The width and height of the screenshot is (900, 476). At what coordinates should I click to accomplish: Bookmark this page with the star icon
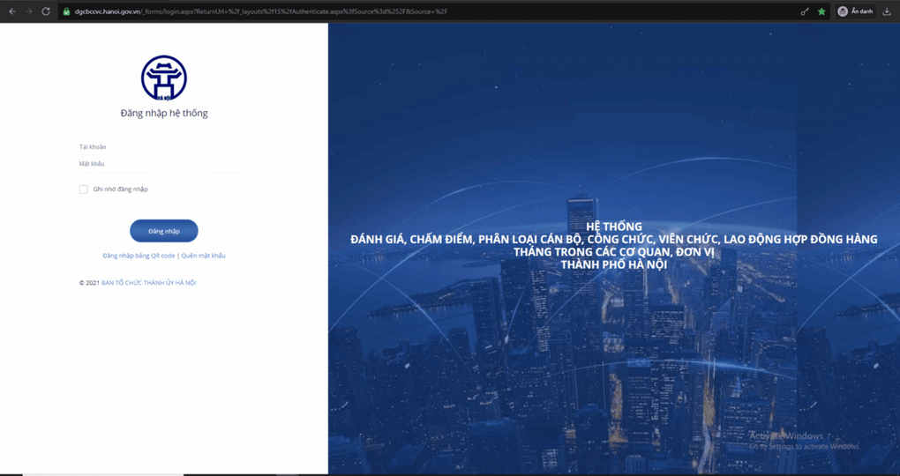pos(821,11)
